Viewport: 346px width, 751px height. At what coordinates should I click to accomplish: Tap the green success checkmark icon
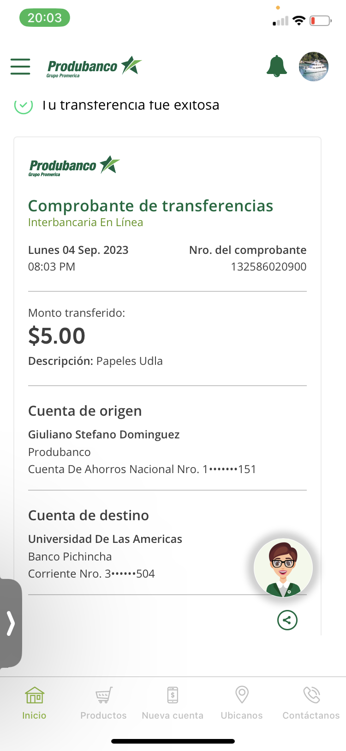click(24, 106)
